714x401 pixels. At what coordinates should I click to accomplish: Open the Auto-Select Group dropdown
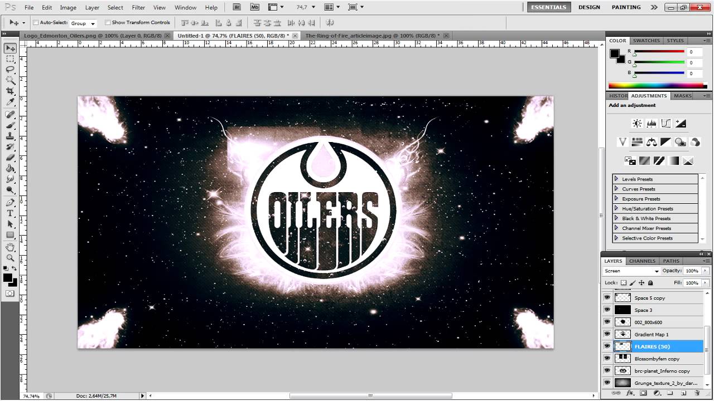pos(83,23)
